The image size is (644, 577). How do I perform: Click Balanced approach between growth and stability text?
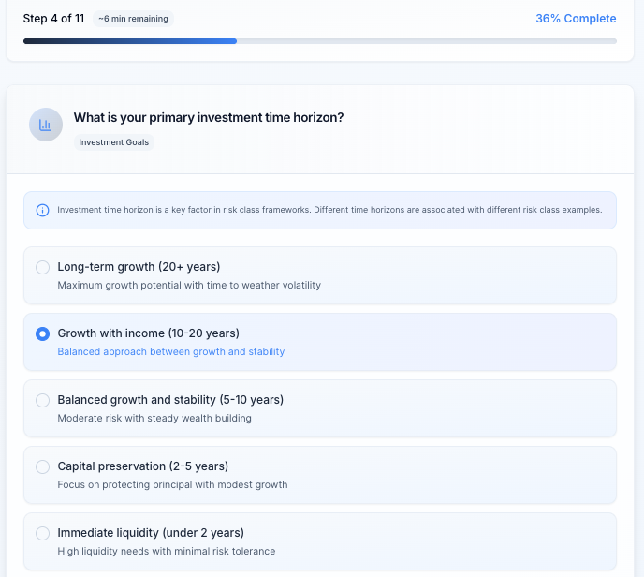pyautogui.click(x=171, y=351)
